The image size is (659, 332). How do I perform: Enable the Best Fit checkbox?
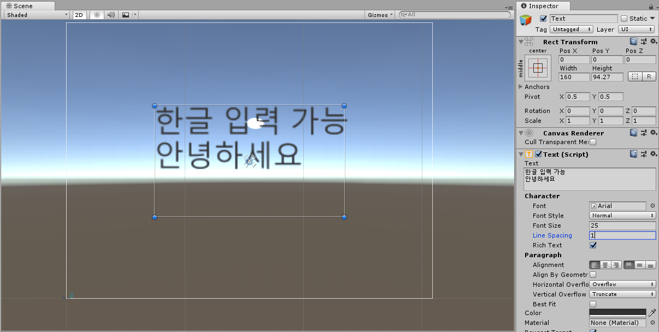(x=593, y=304)
